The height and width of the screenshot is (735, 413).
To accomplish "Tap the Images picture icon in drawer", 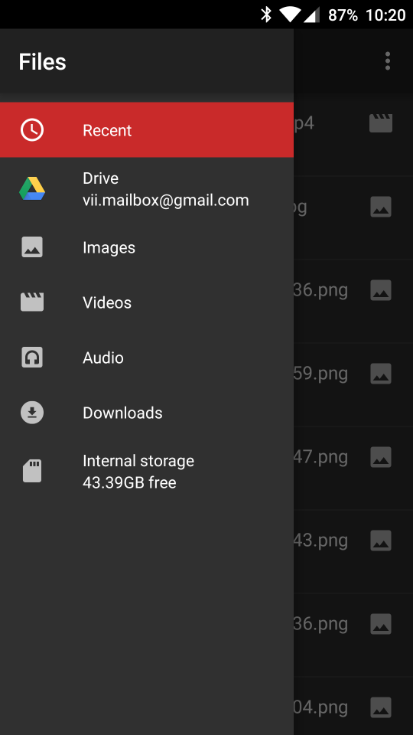I will tap(32, 247).
